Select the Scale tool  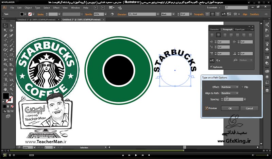(x=11, y=55)
